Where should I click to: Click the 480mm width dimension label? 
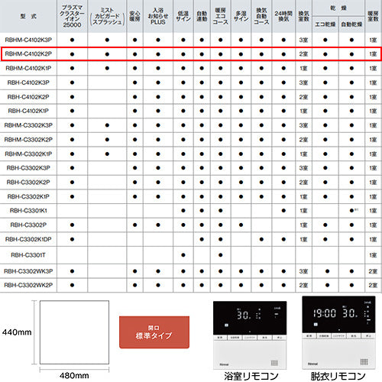tap(74, 376)
